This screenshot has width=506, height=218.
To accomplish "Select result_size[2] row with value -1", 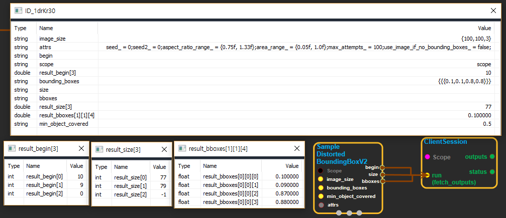I will coord(131,194).
